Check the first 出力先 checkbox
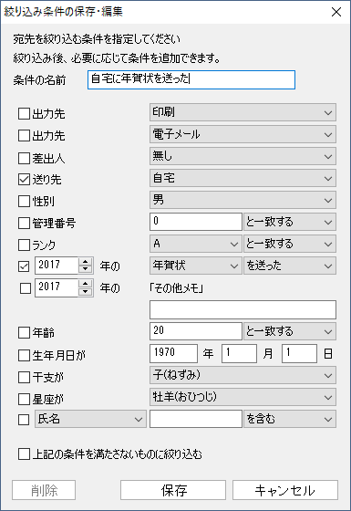The image size is (351, 511). (24, 114)
